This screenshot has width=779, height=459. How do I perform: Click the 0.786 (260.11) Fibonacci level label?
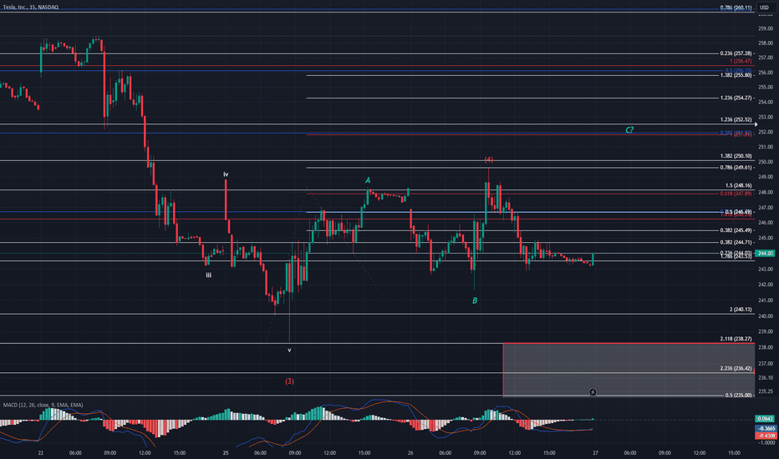736,8
